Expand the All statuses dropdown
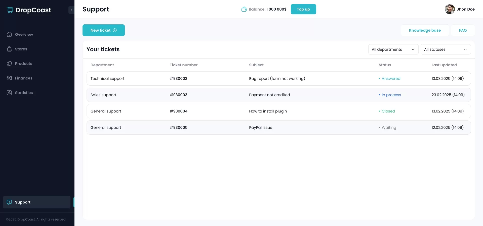The width and height of the screenshot is (483, 226). point(445,49)
